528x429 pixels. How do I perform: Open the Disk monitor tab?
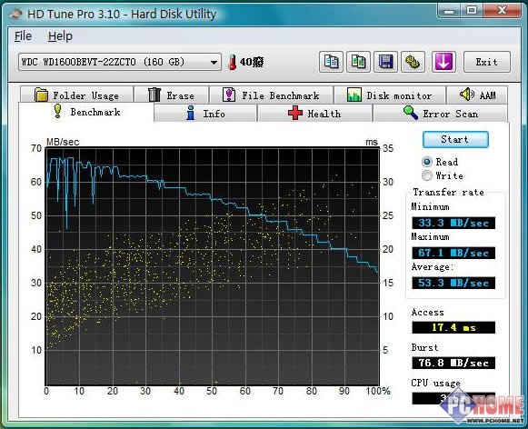tap(390, 95)
